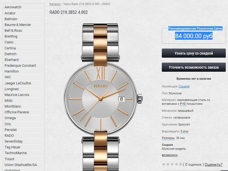
Task: Select the fifth rating star
Action: click(180, 164)
